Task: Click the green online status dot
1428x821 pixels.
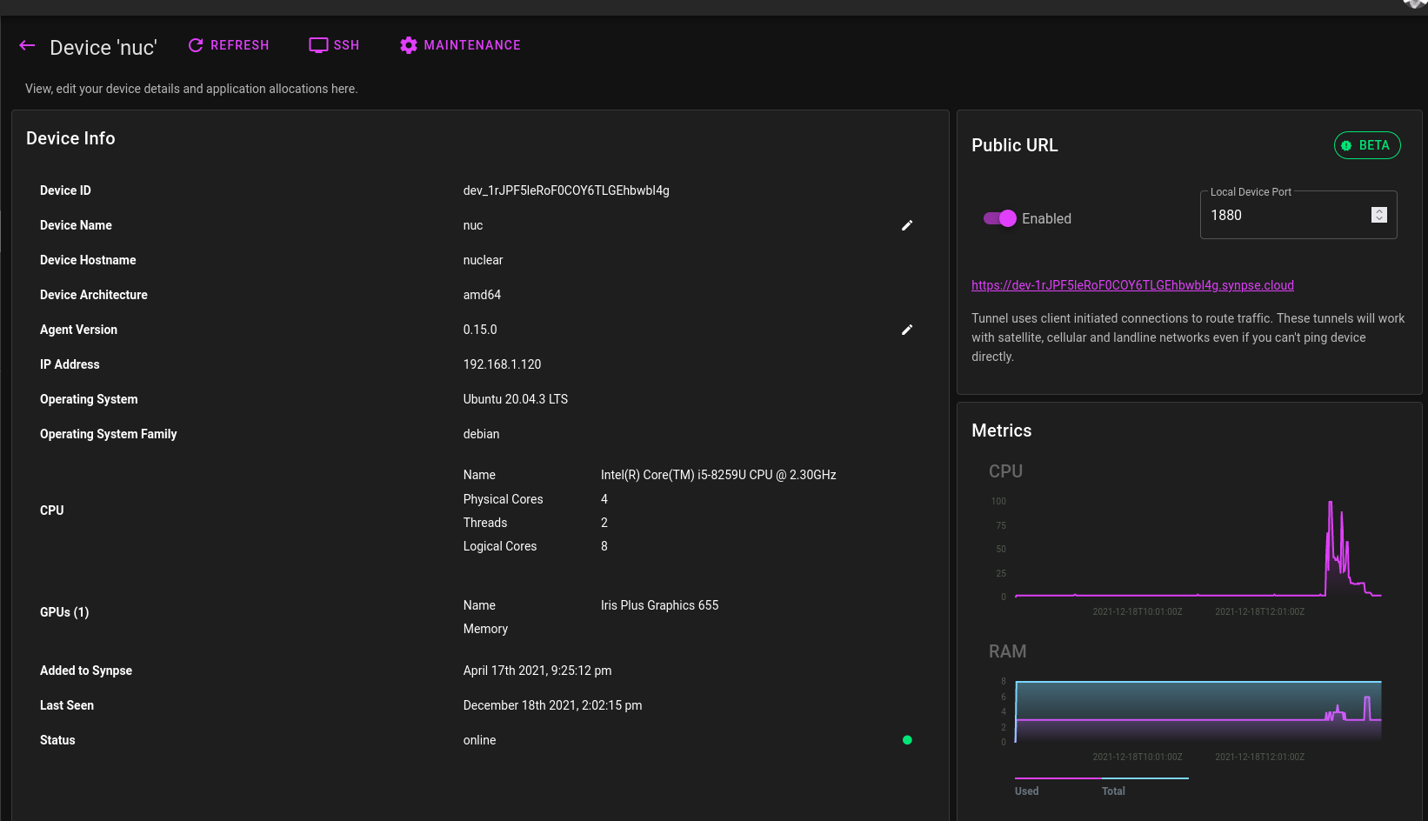Action: coord(907,740)
